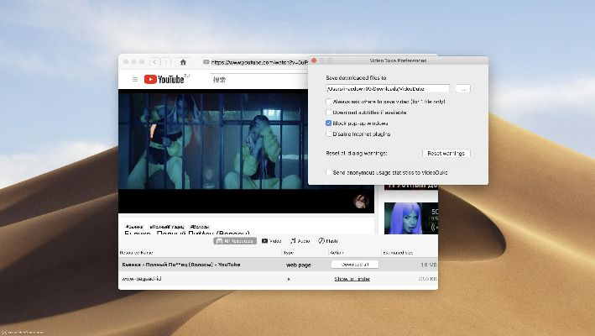
Task: Open the home page via house icon
Action: (183, 62)
